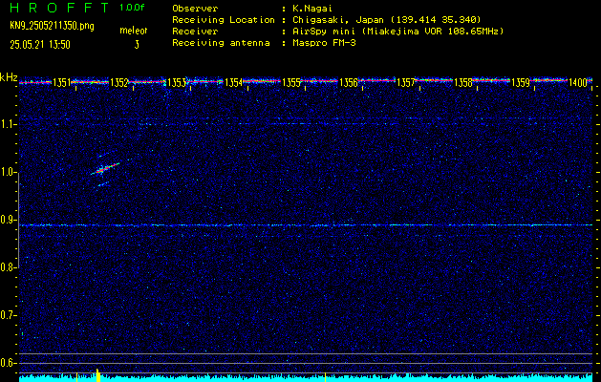This screenshot has width=601, height=382.
Task: Select antenna name Maspro FM-3
Action: (324, 43)
